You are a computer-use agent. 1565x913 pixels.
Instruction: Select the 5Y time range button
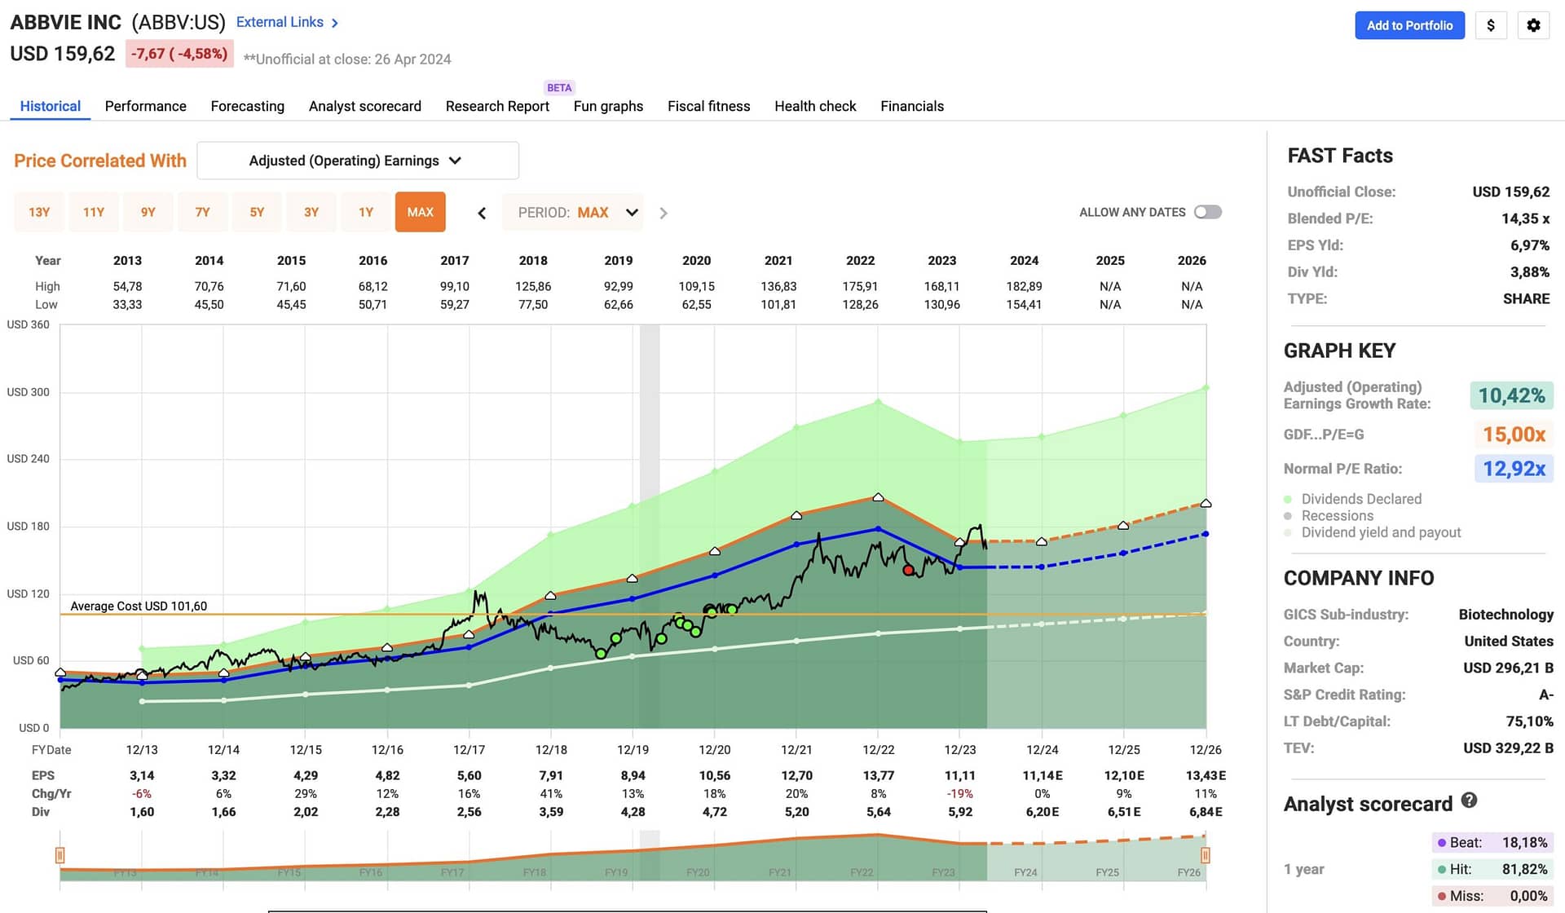click(x=257, y=212)
